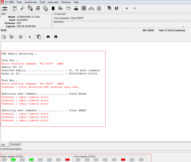Screen dimensions: 191x162
Task: Click the Selected family log line
Action: pyautogui.click(x=51, y=70)
